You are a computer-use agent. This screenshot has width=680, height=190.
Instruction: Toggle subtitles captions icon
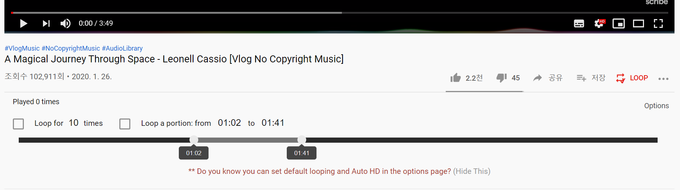tap(579, 23)
